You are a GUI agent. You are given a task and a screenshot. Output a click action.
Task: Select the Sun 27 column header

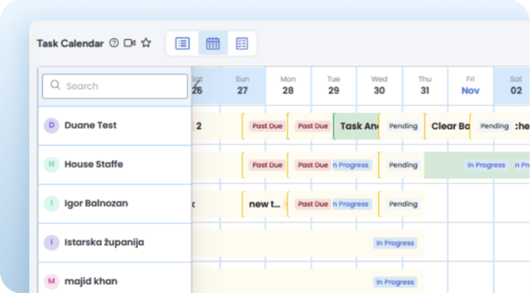242,86
